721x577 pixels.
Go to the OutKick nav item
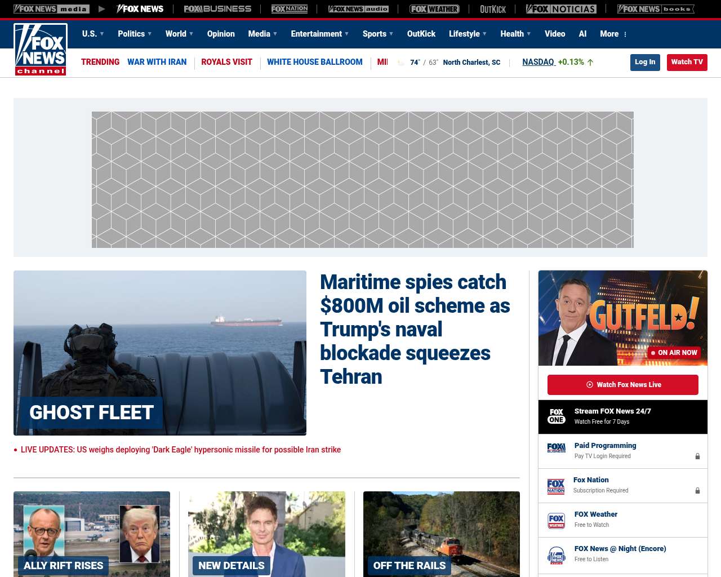421,34
